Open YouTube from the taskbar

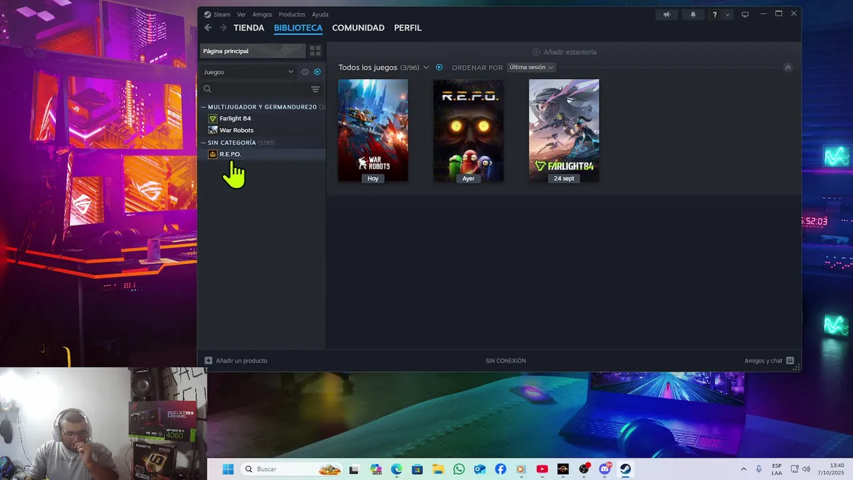pos(542,469)
